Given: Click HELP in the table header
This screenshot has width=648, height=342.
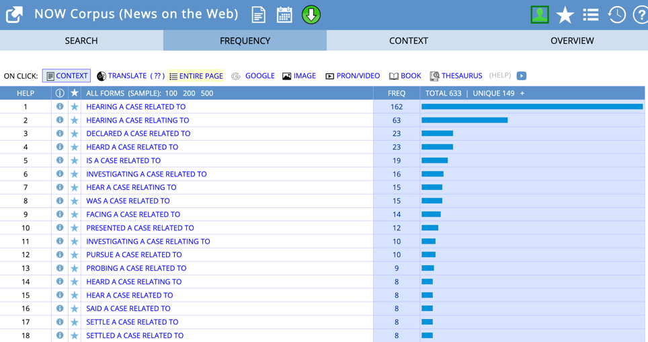Looking at the screenshot, I should [x=26, y=93].
